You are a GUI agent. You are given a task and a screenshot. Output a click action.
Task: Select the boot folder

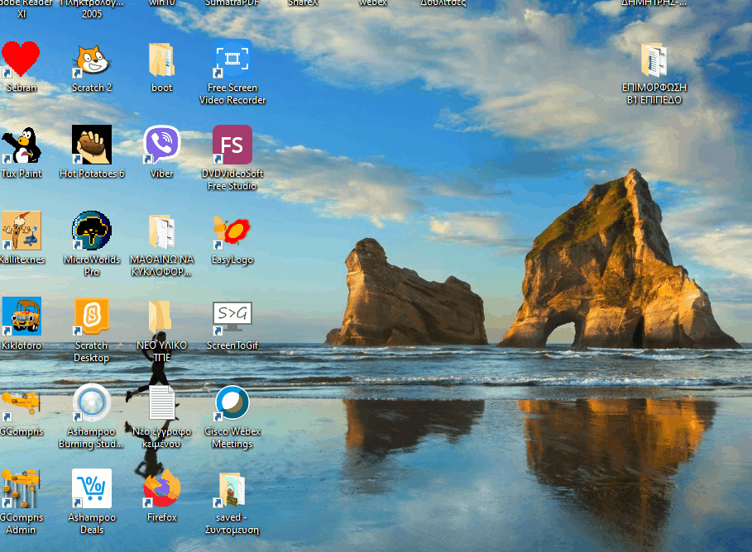point(162,60)
